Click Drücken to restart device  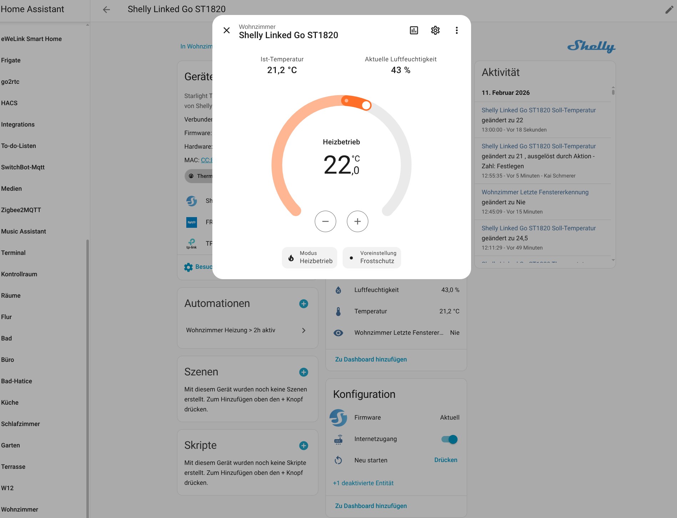pos(446,460)
